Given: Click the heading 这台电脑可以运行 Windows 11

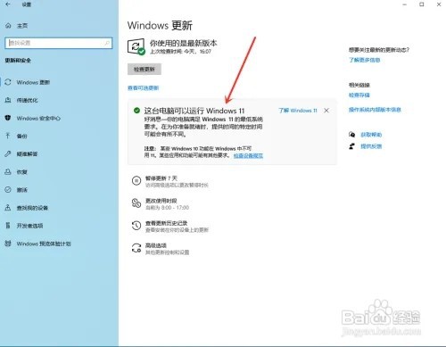Looking at the screenshot, I should tap(194, 111).
